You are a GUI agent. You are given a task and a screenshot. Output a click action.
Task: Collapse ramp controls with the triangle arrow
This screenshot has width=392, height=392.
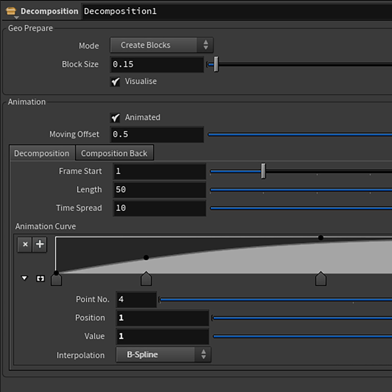tap(24, 278)
